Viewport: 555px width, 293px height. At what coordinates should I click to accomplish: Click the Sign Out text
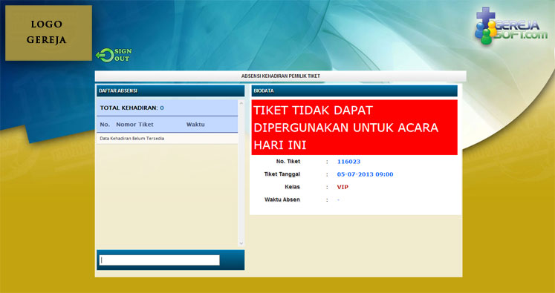click(123, 55)
